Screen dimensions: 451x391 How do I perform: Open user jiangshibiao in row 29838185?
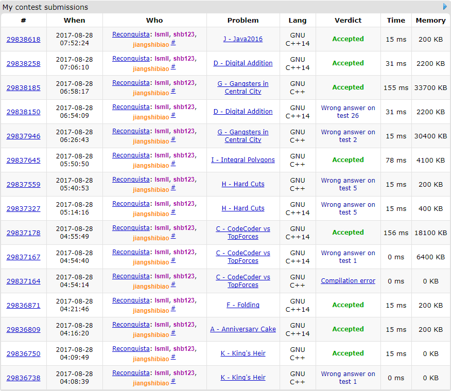[x=151, y=93]
